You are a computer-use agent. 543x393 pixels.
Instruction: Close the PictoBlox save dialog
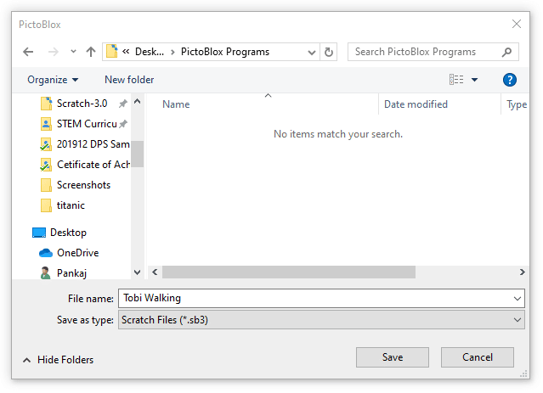click(517, 24)
